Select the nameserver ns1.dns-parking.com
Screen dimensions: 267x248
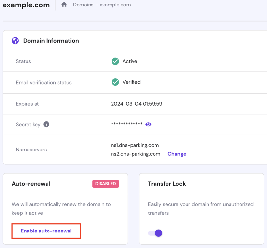tap(134, 145)
